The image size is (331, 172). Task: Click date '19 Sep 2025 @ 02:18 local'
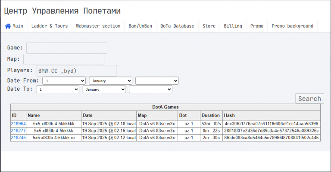pos(109,123)
